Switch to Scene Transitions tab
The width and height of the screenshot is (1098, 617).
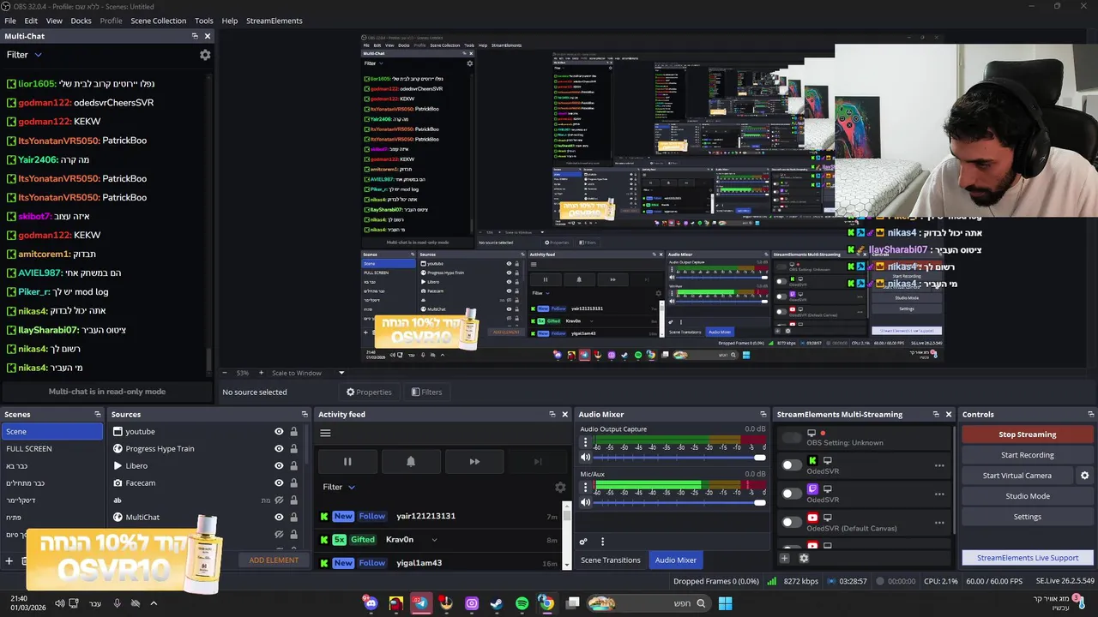click(611, 560)
